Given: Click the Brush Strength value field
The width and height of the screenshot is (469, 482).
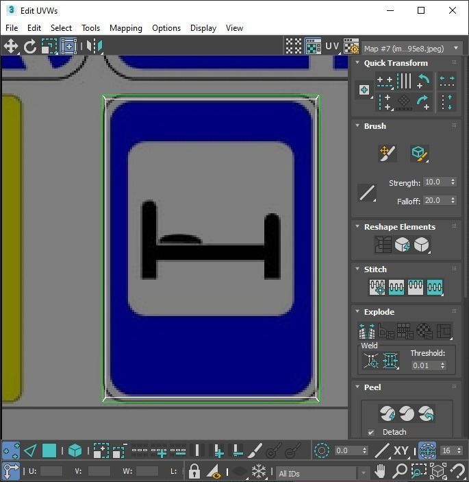Looking at the screenshot, I should click(436, 182).
